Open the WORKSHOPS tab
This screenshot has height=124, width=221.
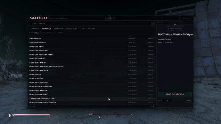72,29
